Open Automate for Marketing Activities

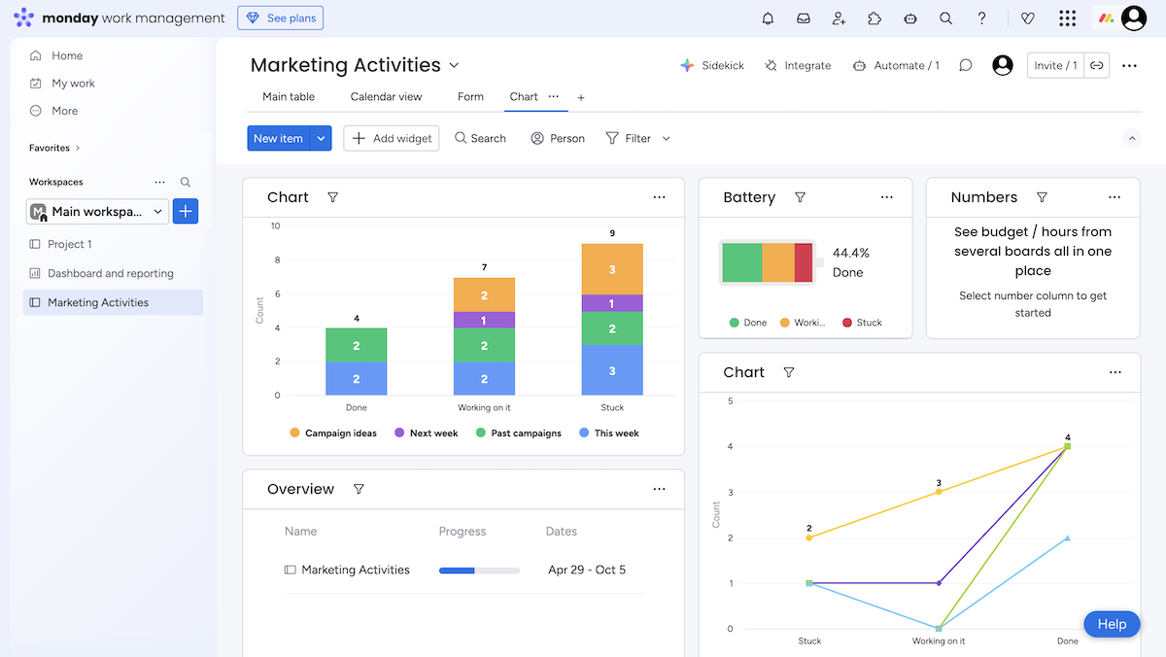click(896, 65)
